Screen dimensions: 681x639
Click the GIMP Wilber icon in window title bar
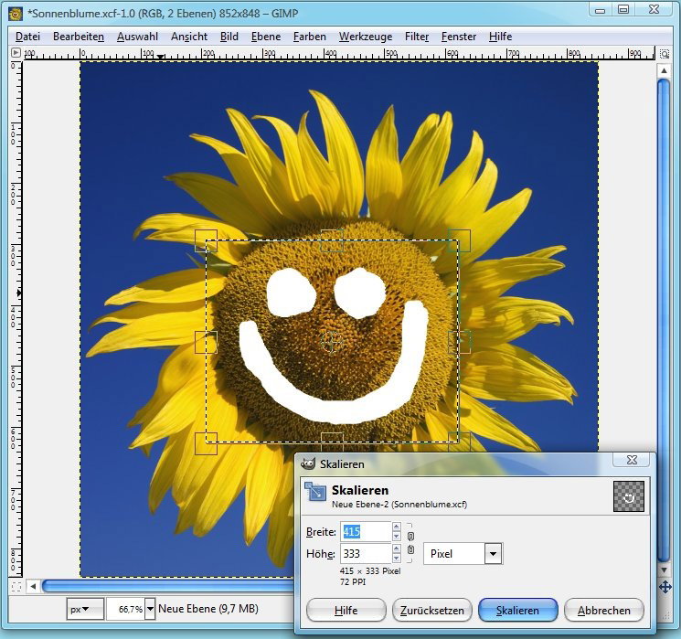pyautogui.click(x=15, y=13)
